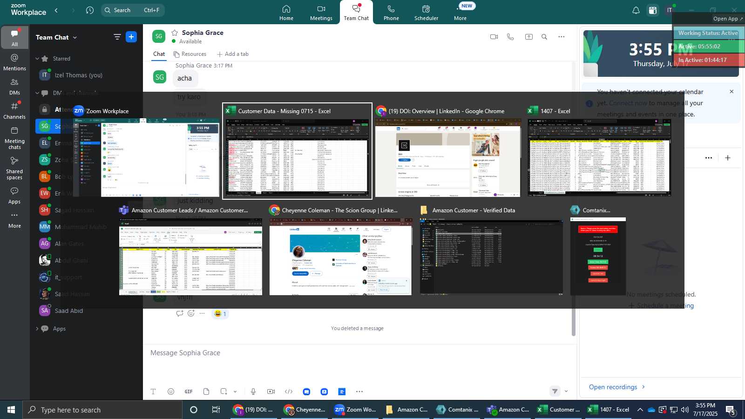Attach a file in the composer
Screen dimensions: 745x419
[206, 392]
